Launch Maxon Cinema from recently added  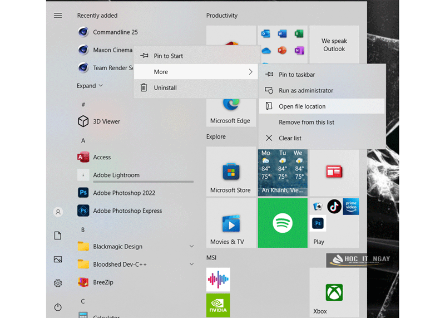(x=105, y=50)
